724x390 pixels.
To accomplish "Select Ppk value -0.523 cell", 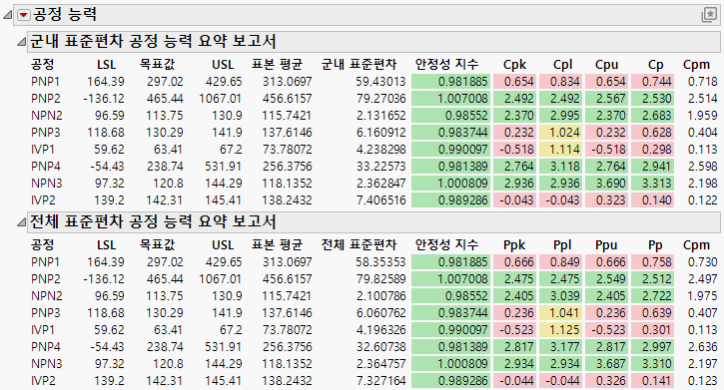I will [x=515, y=330].
